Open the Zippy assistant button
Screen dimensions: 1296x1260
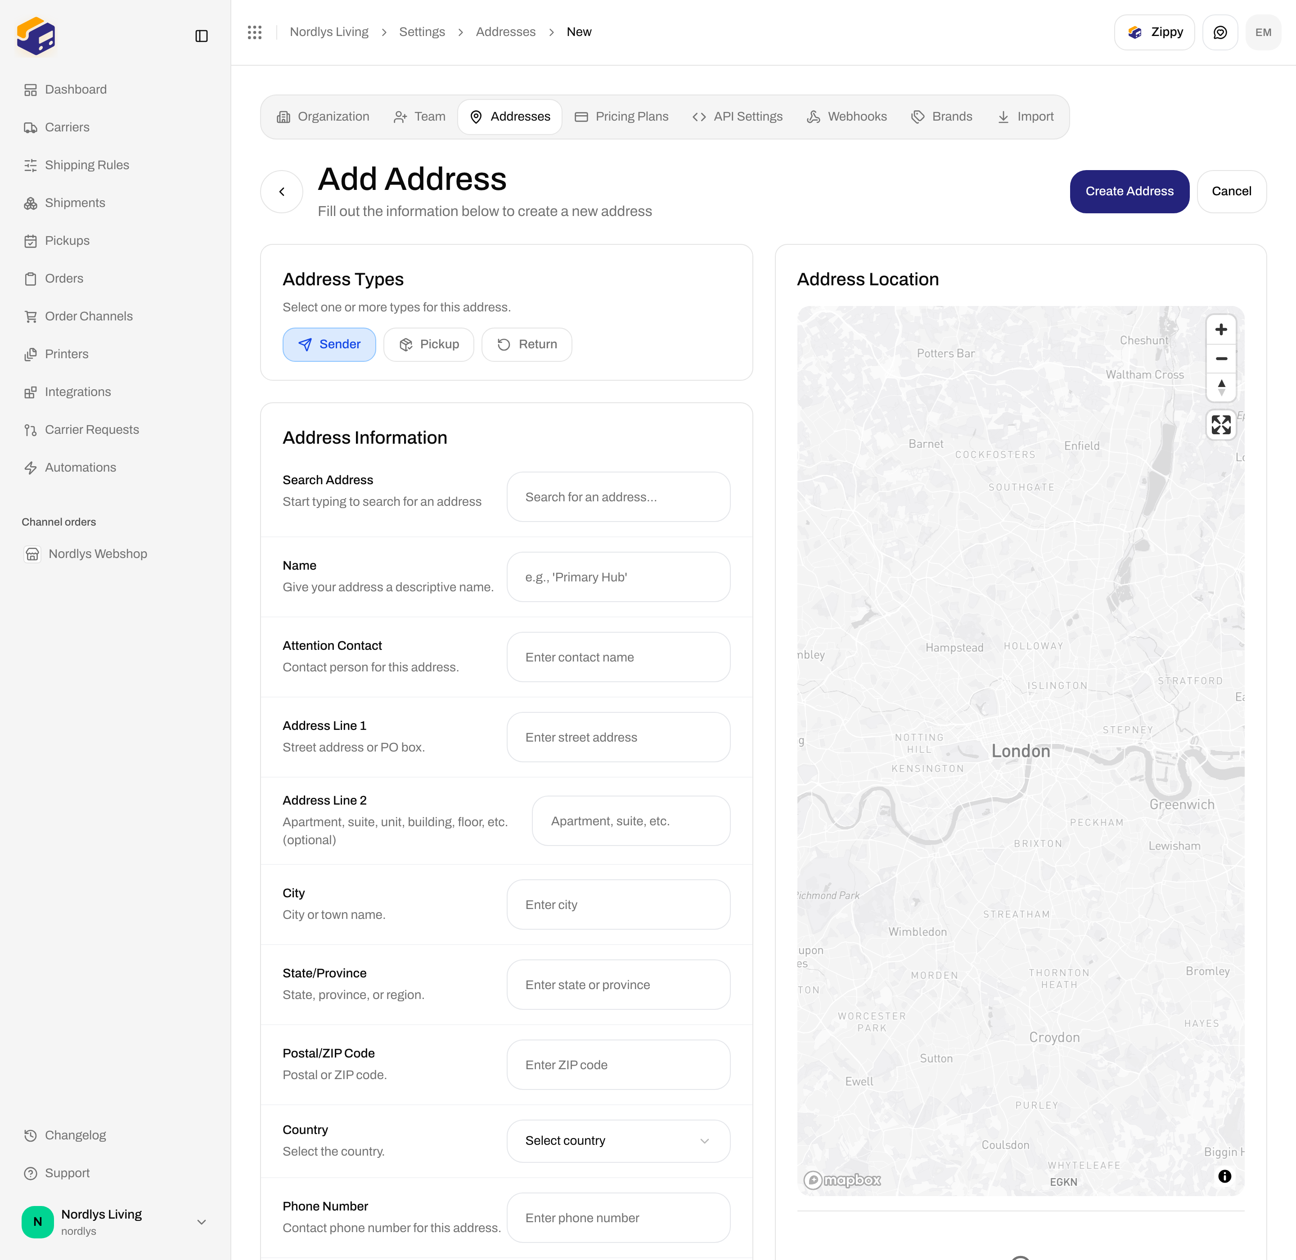tap(1154, 32)
